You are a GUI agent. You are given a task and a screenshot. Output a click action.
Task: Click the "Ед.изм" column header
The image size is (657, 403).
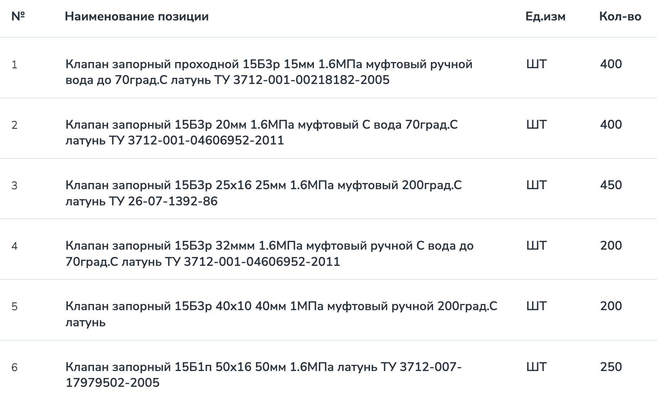545,17
